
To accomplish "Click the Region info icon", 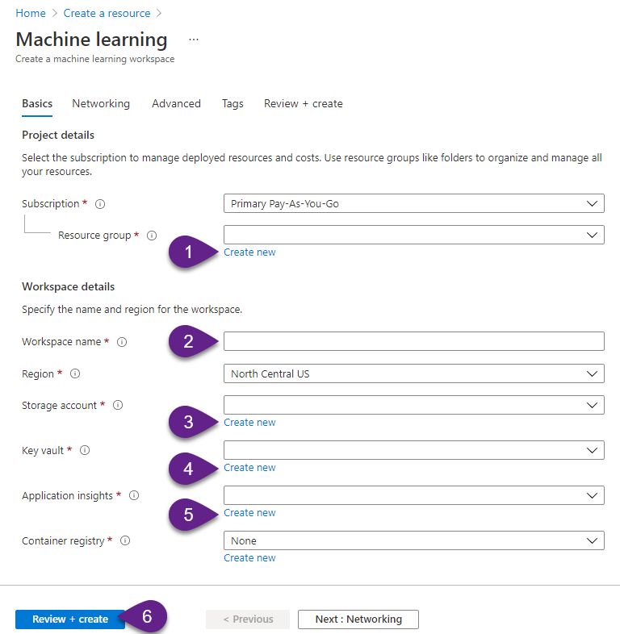I will coord(75,373).
